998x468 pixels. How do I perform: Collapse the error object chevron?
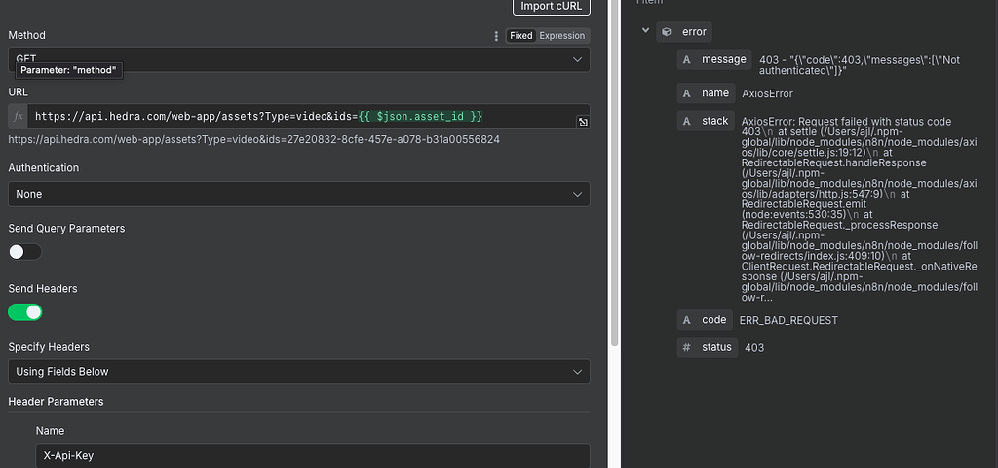[x=645, y=31]
